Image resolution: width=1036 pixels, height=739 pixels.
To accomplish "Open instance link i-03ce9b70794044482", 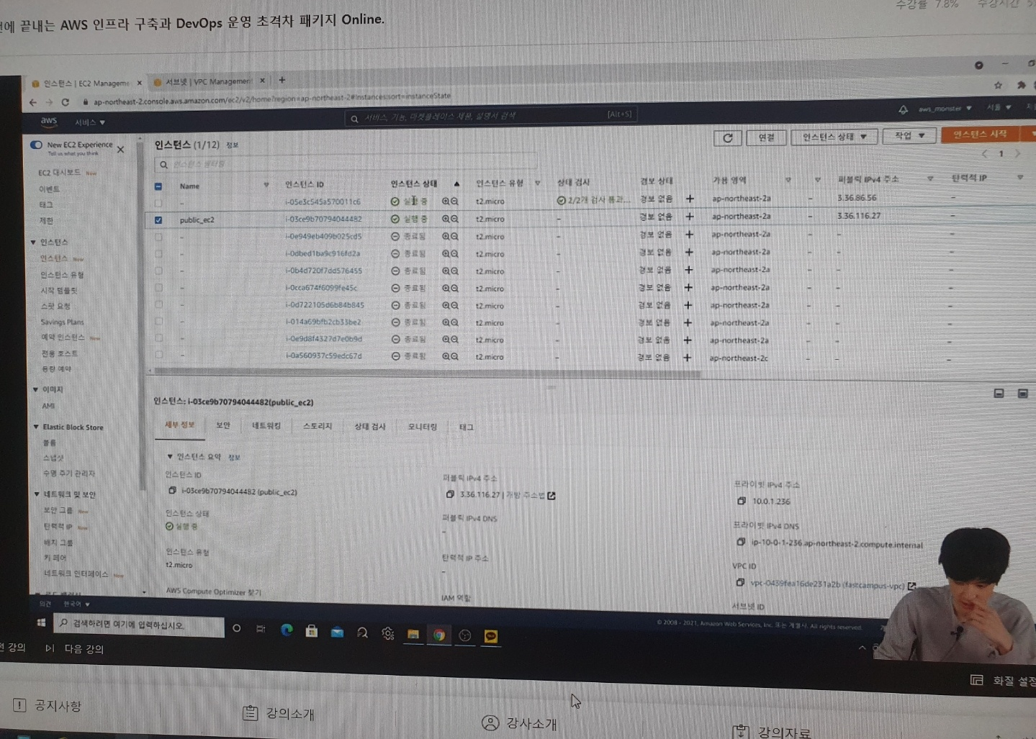I will (323, 219).
